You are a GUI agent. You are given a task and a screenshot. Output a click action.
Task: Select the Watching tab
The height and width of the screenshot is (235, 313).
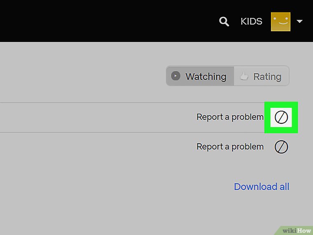pos(200,76)
